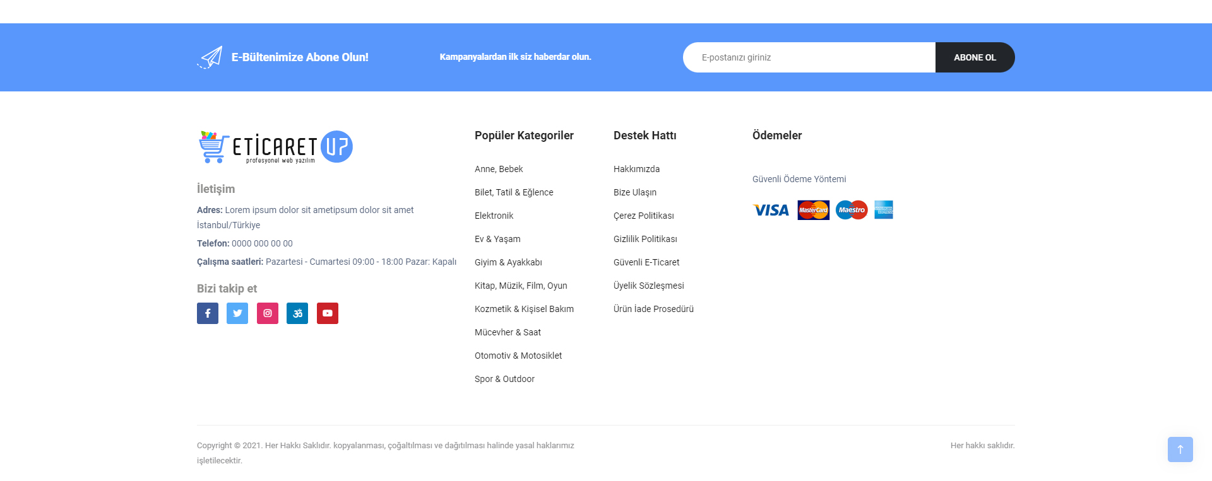Click the MasterCard payment logo
This screenshot has height=481, width=1212.
(x=813, y=210)
